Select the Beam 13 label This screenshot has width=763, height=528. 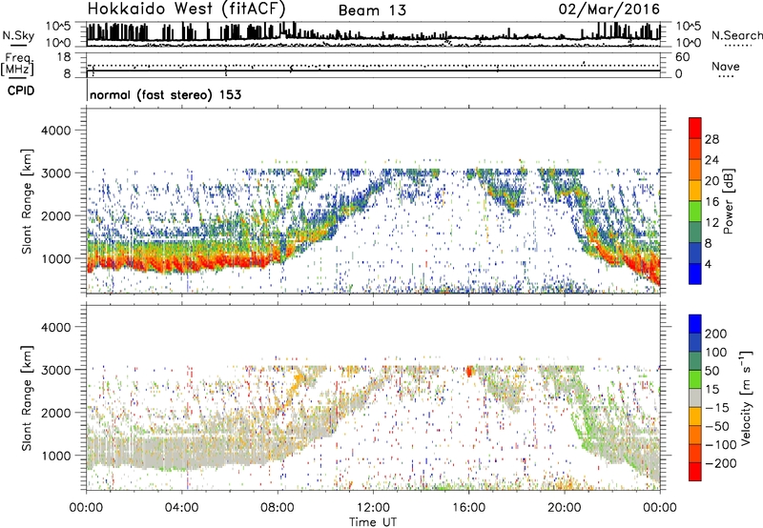pos(372,10)
